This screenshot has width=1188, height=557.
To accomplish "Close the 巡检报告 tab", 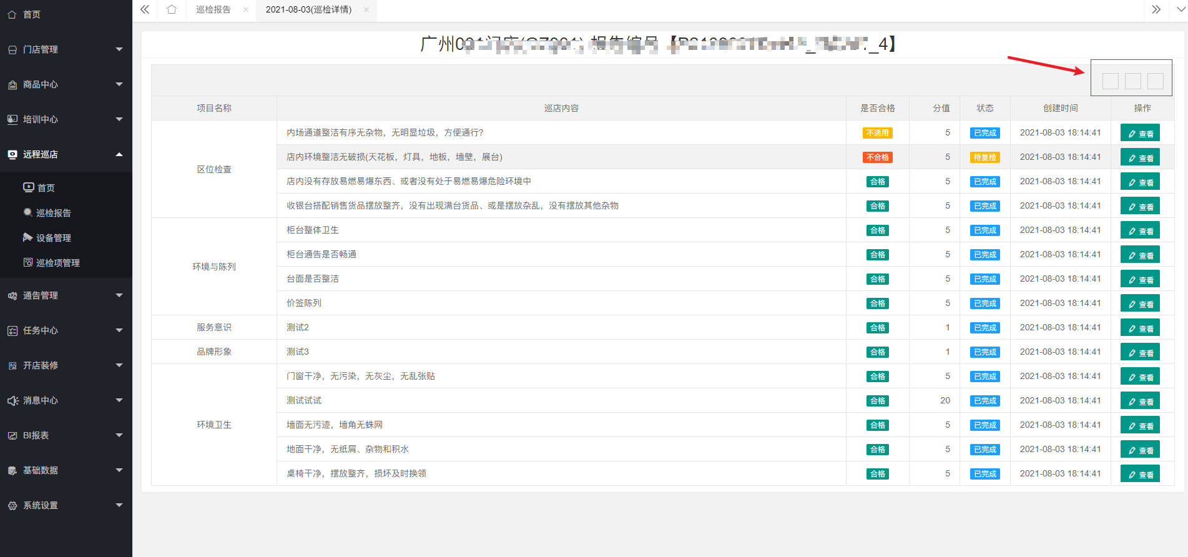I will click(x=246, y=10).
